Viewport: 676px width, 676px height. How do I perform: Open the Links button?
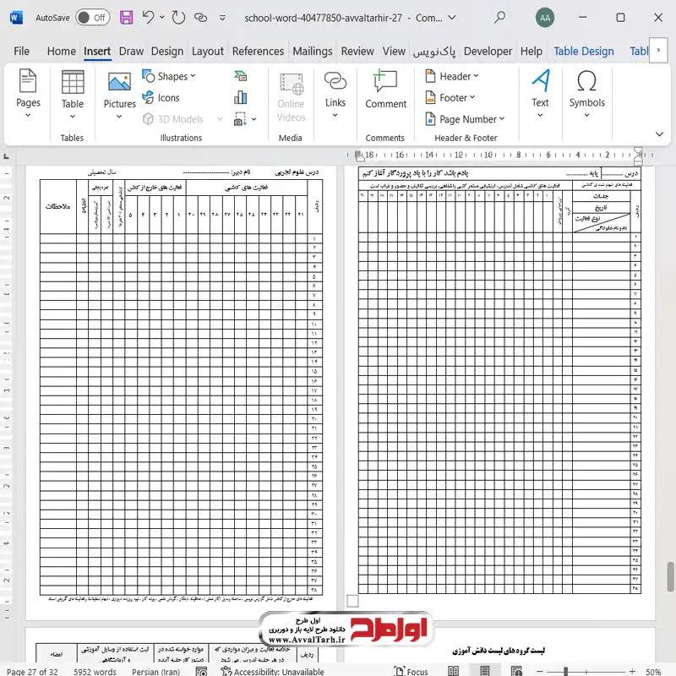pyautogui.click(x=335, y=94)
